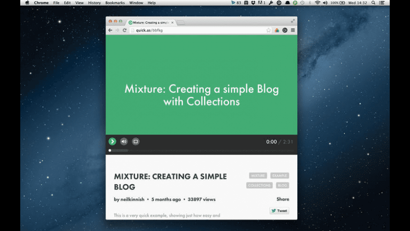Screen dimensions: 410x231
Task: Enter fullscreen via the rectangle icon
Action: [135, 141]
